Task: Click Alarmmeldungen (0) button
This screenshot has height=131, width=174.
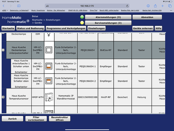Action: pyautogui.click(x=108, y=17)
